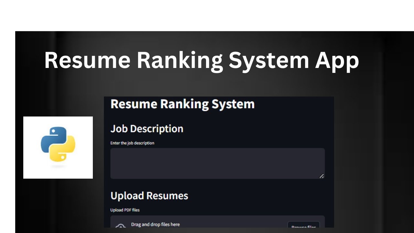Click the 'Enter the job description' label

coord(132,143)
